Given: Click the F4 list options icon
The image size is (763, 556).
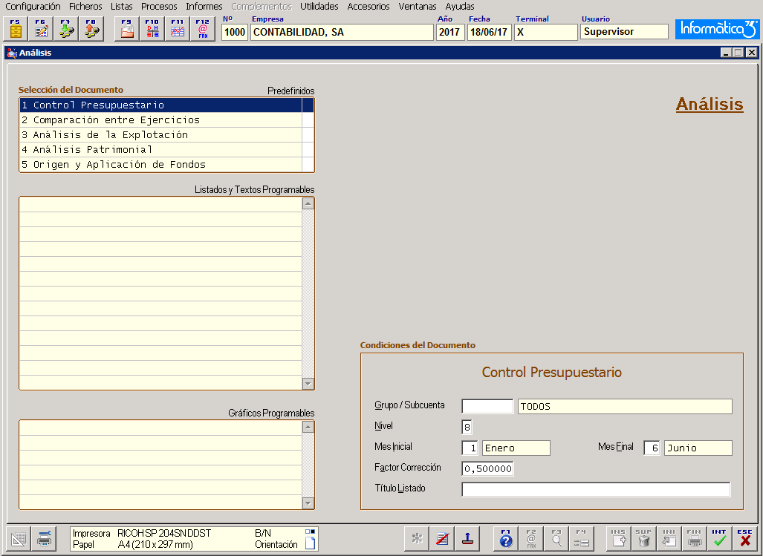Looking at the screenshot, I should point(582,538).
